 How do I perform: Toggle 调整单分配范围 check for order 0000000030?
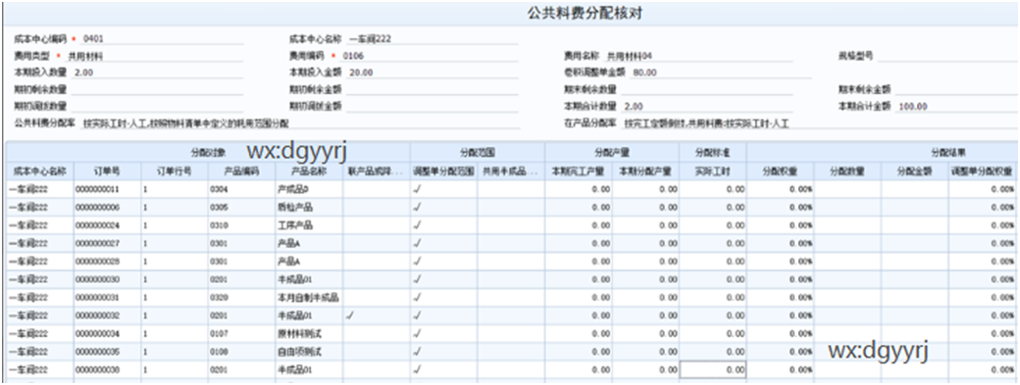pos(417,279)
